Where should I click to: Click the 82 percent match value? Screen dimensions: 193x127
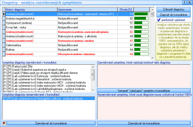pos(131,19)
